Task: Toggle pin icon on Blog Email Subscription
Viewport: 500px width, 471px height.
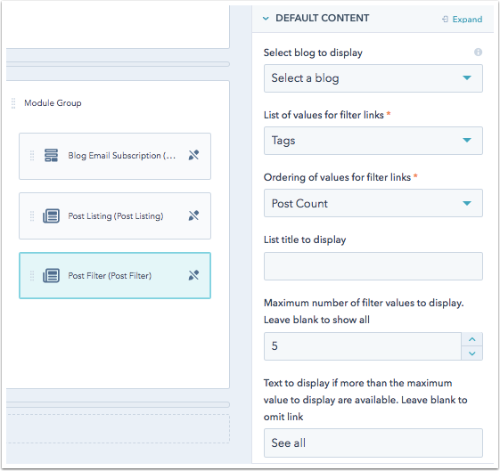Action: pyautogui.click(x=193, y=155)
